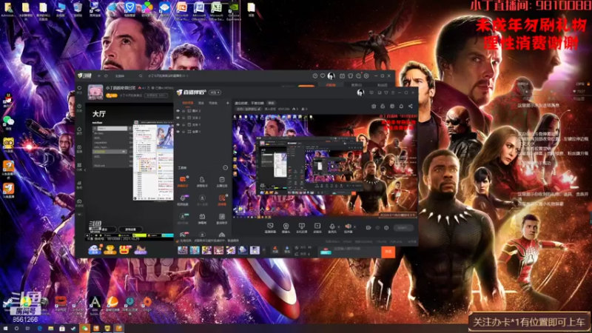Add video file source in bottom toolbar
This screenshot has width=592, height=333.
317,227
